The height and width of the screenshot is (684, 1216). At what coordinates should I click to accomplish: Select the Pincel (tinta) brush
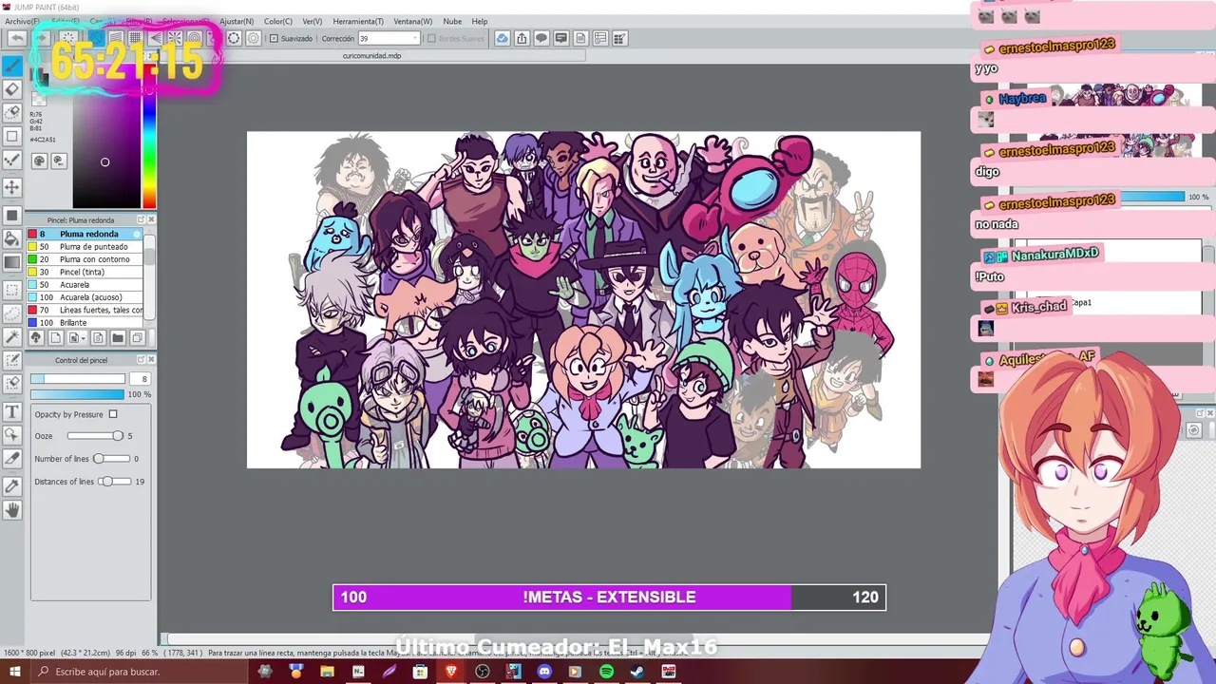click(x=85, y=272)
